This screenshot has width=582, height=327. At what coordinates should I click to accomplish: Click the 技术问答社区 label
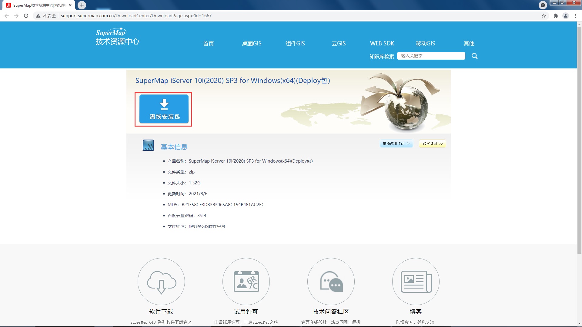[331, 312]
